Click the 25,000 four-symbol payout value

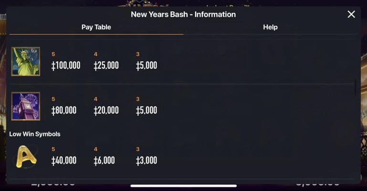(106, 65)
